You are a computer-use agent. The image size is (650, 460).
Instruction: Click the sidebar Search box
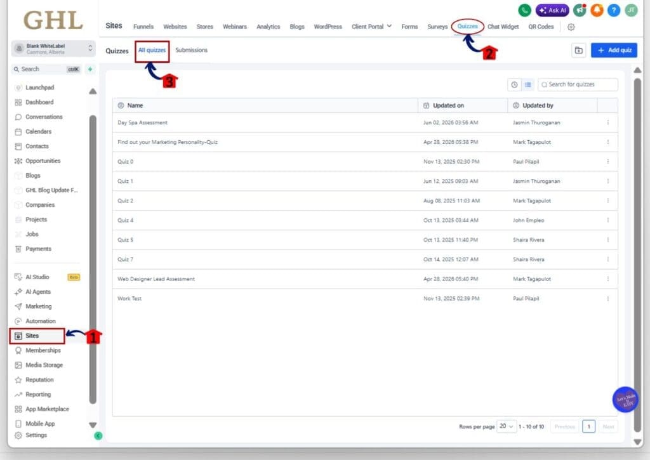click(46, 69)
